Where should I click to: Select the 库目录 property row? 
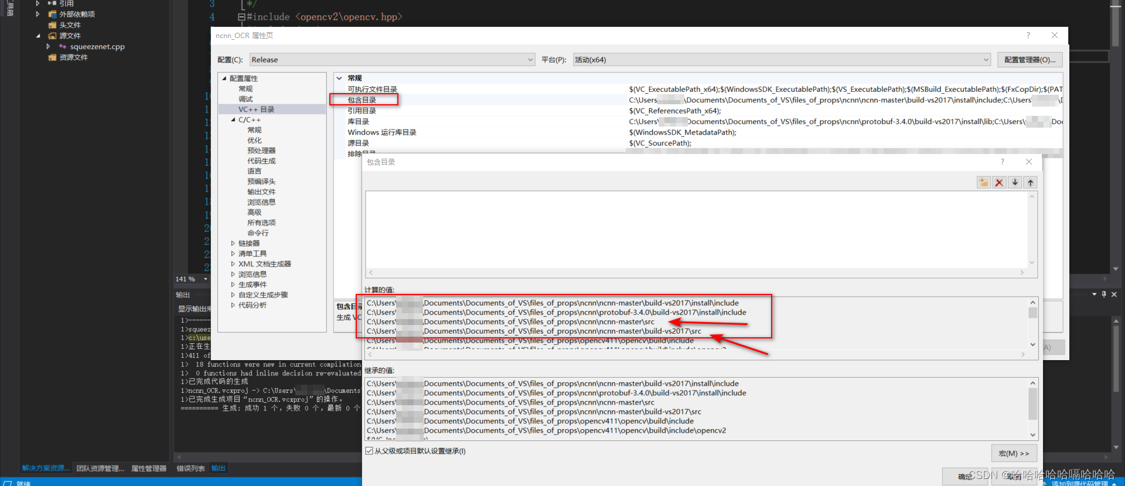[x=698, y=121]
